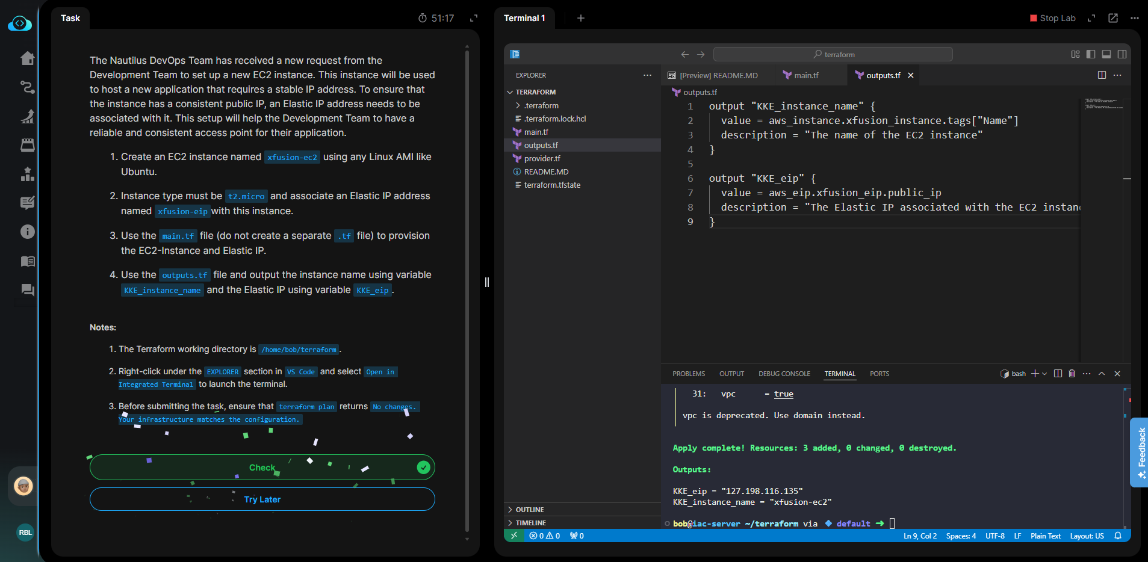Screen dimensions: 1148x562
Task: Open lab in new window icon
Action: (x=1113, y=18)
